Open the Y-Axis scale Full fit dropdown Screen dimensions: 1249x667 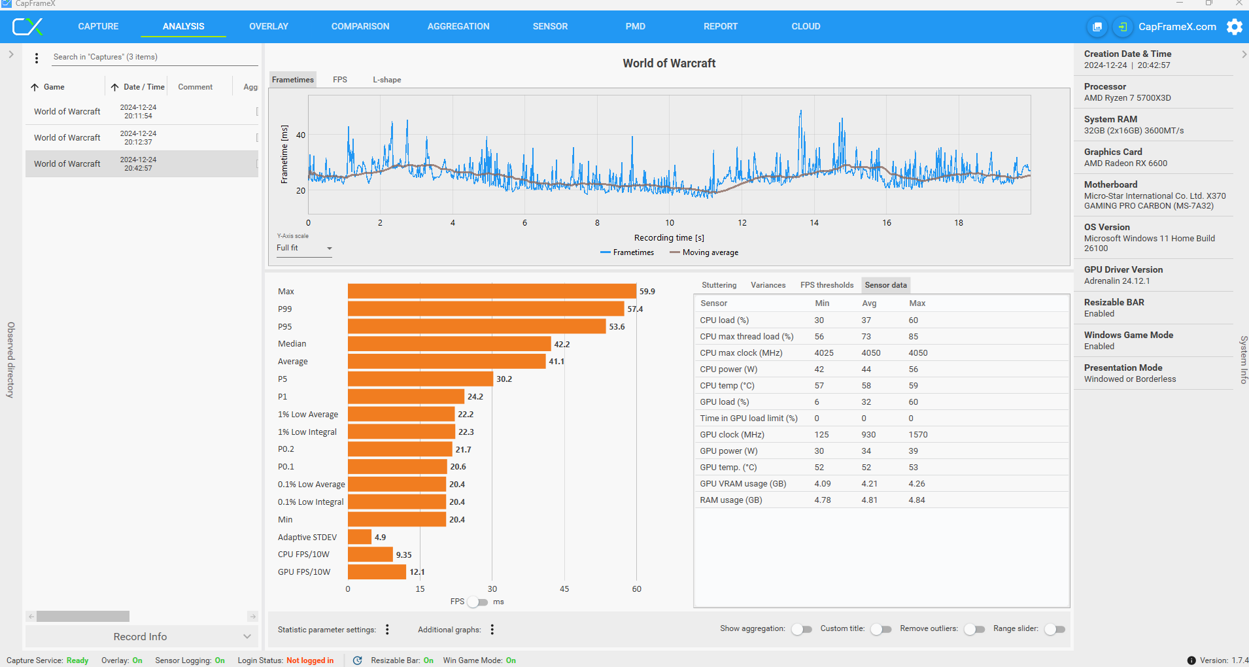point(305,248)
